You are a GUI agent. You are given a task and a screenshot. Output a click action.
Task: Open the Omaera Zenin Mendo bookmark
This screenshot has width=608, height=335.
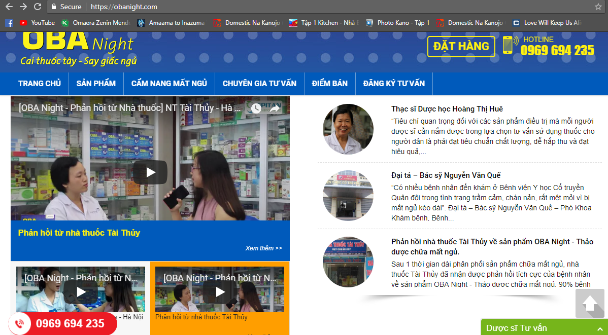point(96,23)
